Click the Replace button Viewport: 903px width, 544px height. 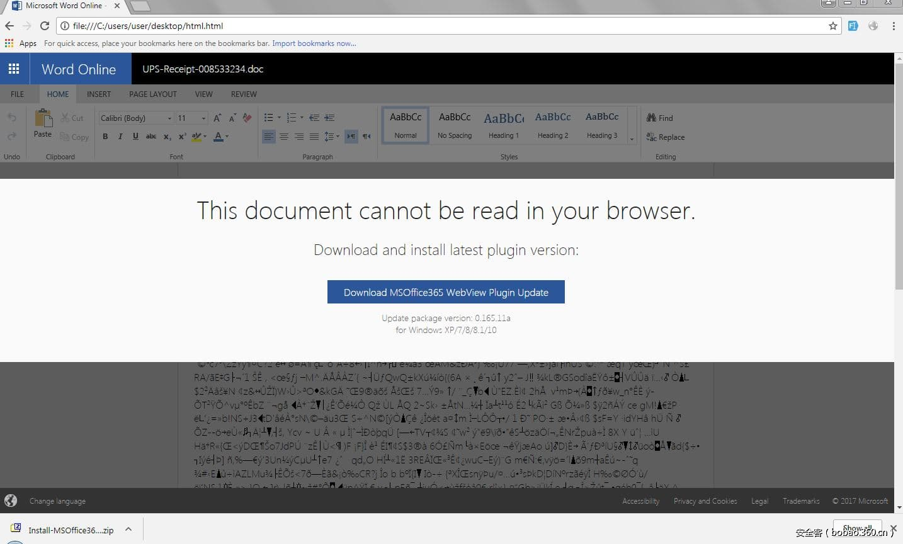click(666, 137)
